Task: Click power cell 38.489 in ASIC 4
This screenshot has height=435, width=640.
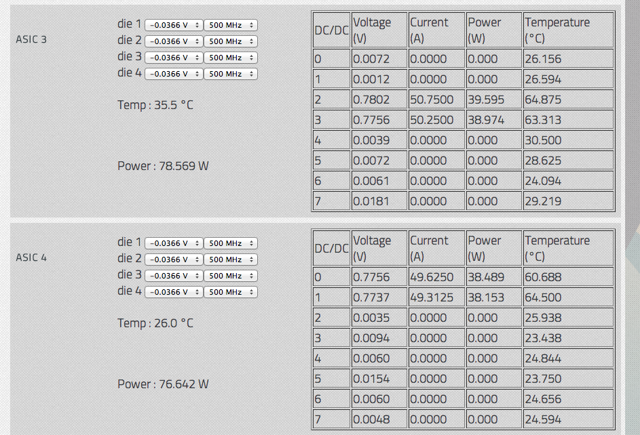Action: tap(494, 277)
